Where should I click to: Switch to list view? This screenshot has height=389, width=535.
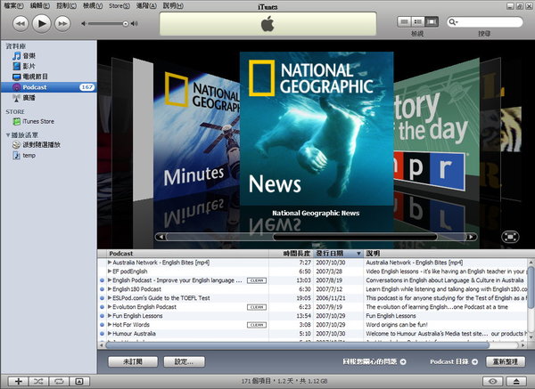(x=404, y=21)
